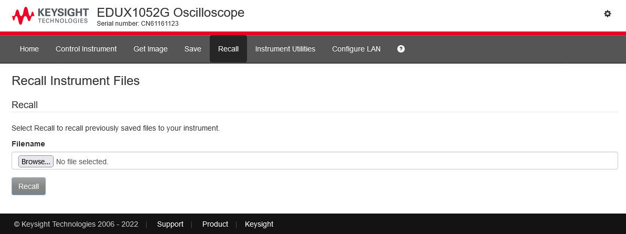Viewport: 626px width, 234px height.
Task: Click the help question mark icon
Action: 401,49
